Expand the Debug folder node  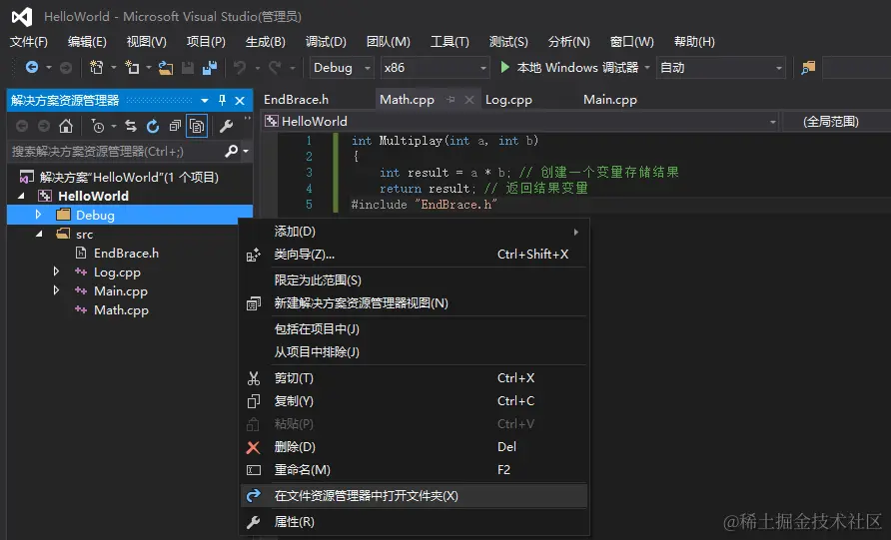point(38,215)
